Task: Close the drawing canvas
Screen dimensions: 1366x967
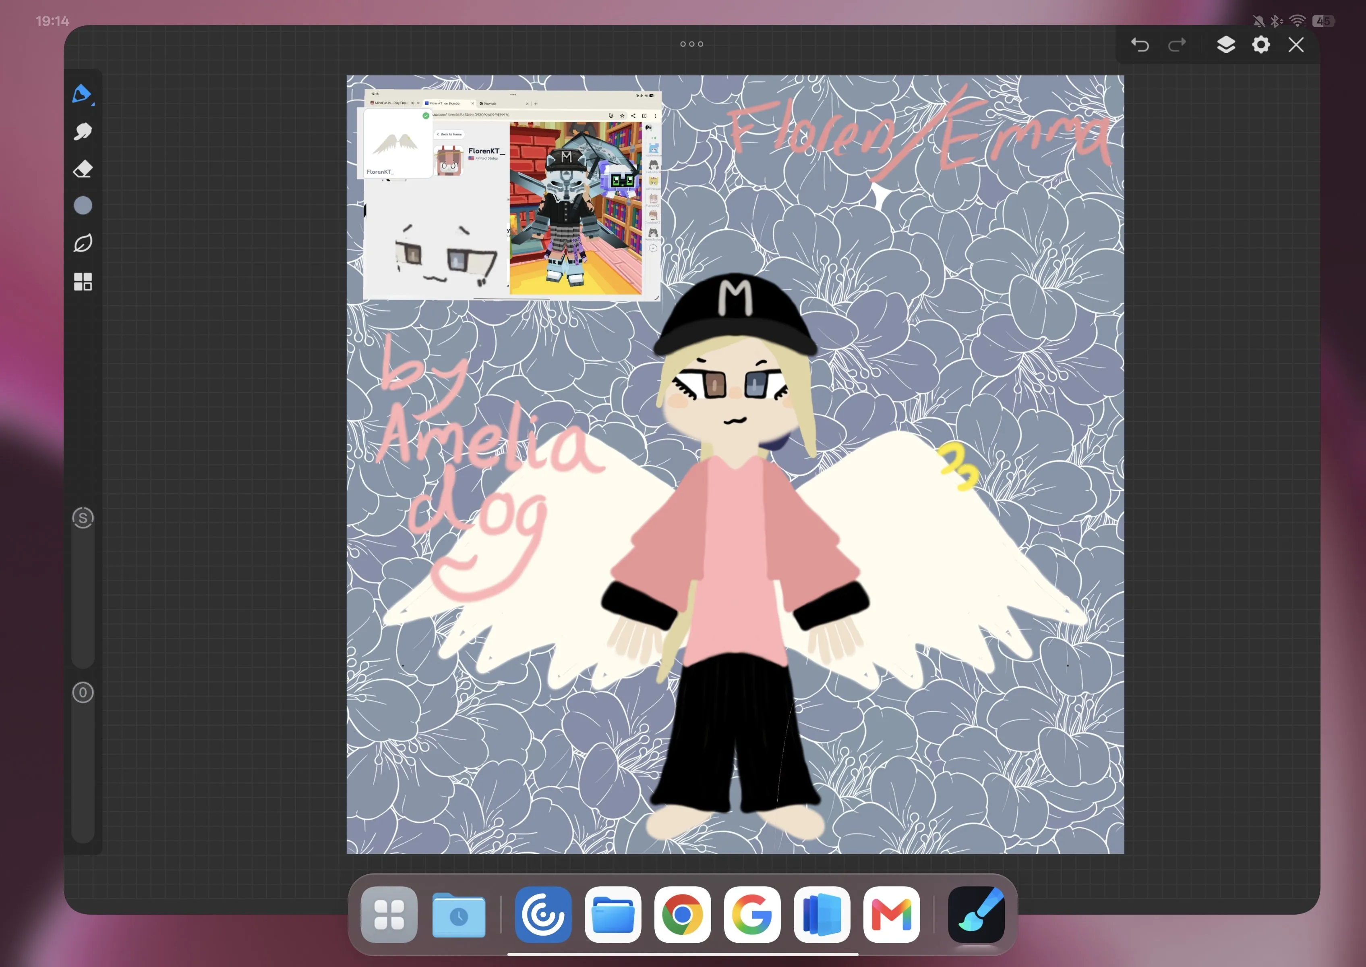Action: (x=1296, y=45)
